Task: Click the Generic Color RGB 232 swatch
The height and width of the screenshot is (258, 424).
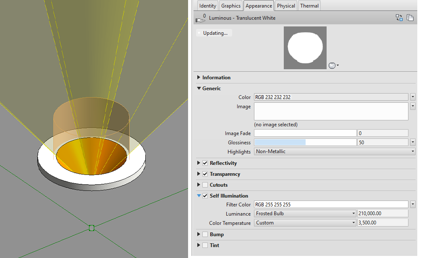Action: click(x=331, y=97)
